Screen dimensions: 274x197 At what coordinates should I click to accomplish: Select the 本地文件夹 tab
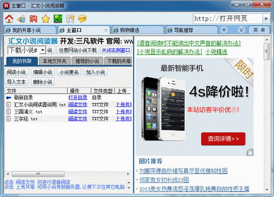coord(54,61)
